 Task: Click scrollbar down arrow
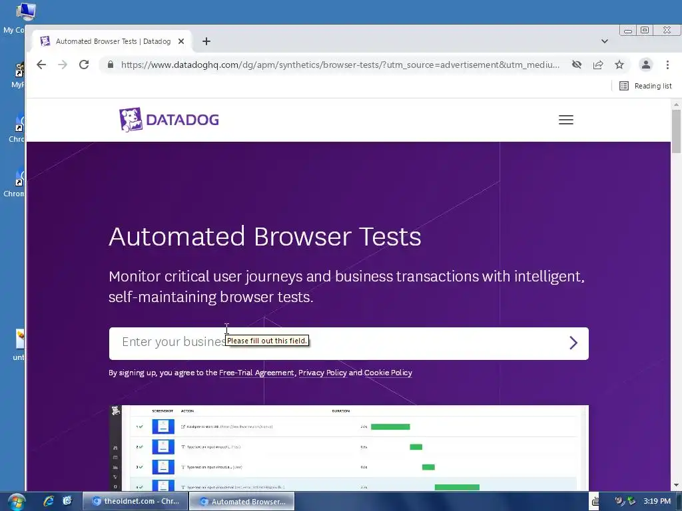coord(676,485)
